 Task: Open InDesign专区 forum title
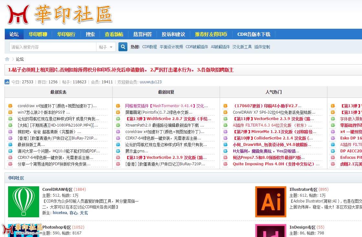(302, 227)
